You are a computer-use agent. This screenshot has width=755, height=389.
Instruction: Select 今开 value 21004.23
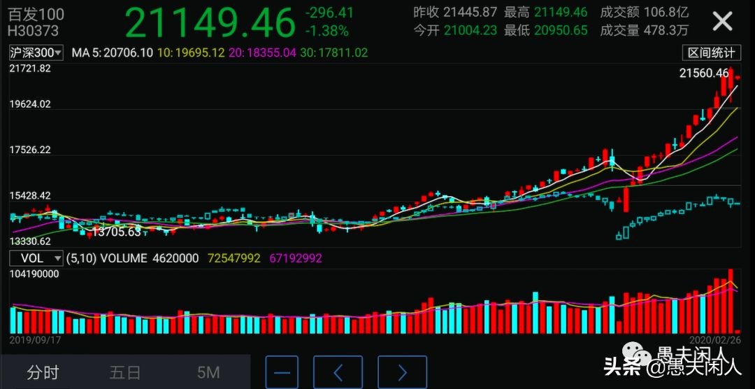(470, 30)
